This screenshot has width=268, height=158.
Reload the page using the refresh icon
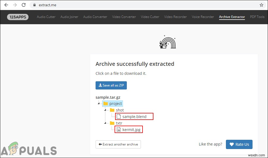tap(24, 5)
